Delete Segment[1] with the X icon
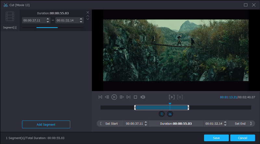The height and width of the screenshot is (144, 260). click(88, 12)
